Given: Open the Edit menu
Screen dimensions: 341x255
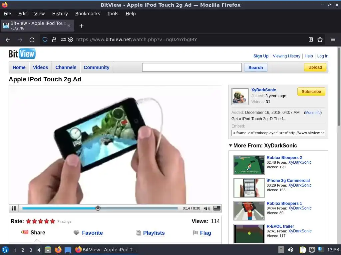Looking at the screenshot, I should coord(23,14).
